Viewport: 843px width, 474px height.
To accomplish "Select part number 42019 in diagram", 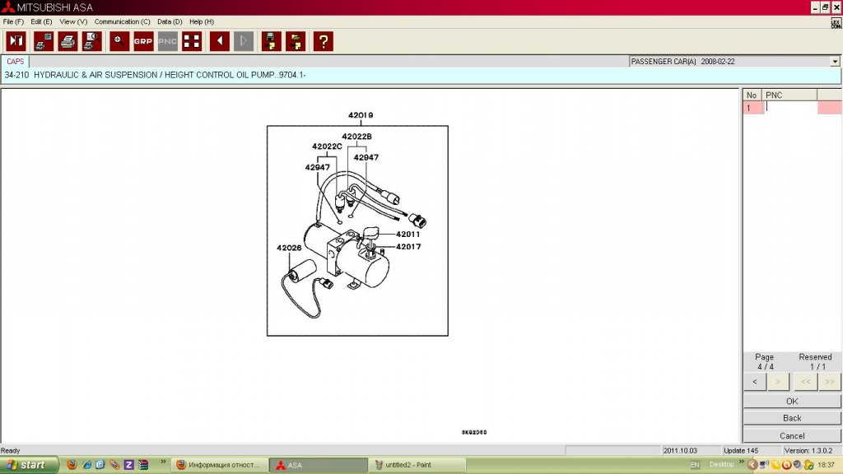I will click(361, 115).
